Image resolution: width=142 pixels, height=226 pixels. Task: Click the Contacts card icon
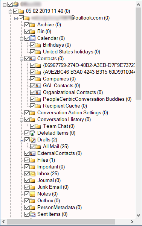(x=32, y=59)
